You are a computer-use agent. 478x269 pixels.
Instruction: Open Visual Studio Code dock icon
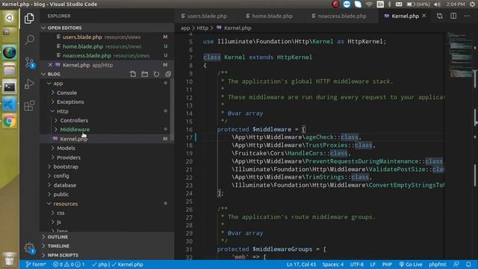[x=10, y=105]
